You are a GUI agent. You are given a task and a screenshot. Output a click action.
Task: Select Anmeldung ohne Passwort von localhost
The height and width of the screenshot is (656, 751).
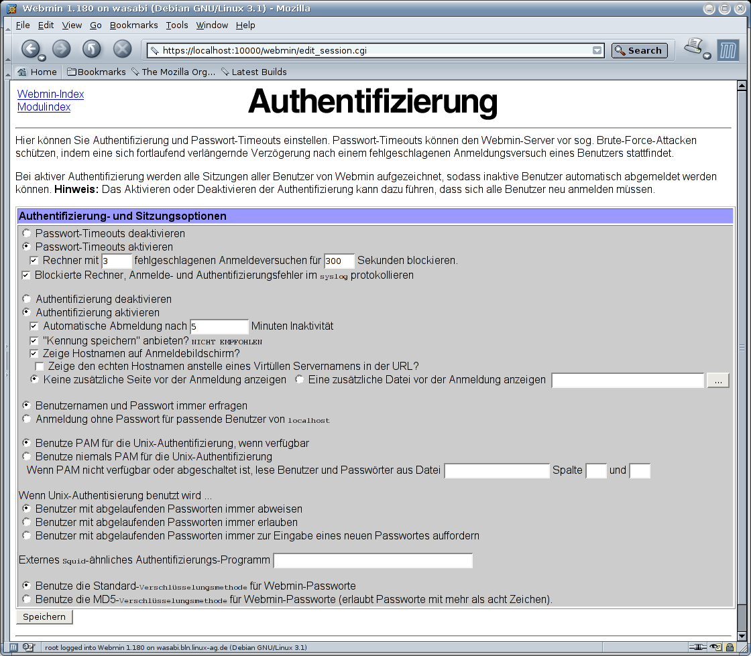click(x=26, y=419)
